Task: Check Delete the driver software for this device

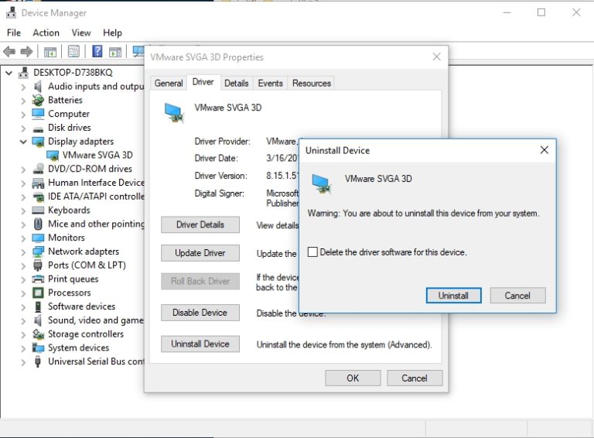Action: [x=312, y=252]
